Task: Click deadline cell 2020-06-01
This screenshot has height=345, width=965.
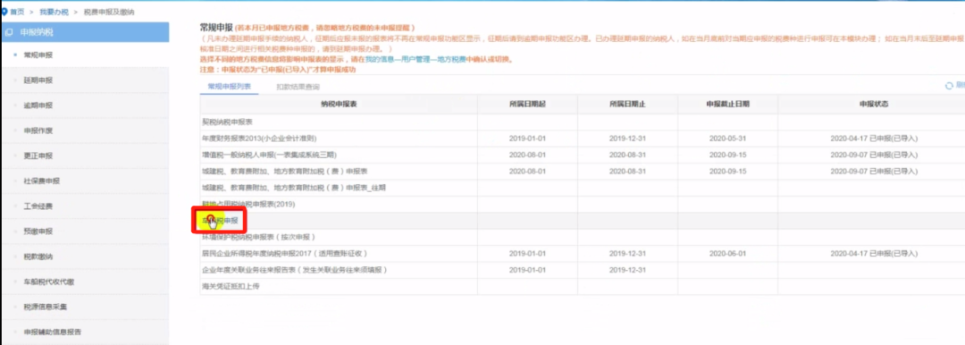Action: point(727,253)
